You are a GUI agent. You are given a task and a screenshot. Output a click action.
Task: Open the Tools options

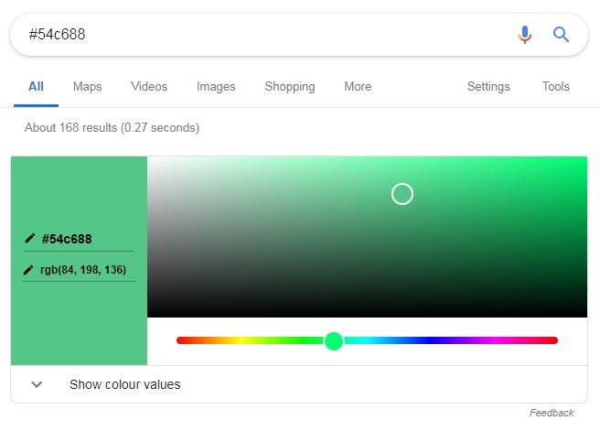555,87
